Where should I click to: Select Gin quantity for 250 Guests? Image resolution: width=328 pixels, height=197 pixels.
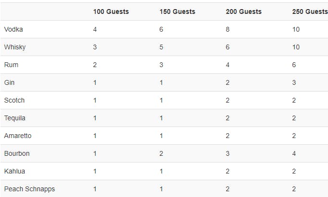294,82
